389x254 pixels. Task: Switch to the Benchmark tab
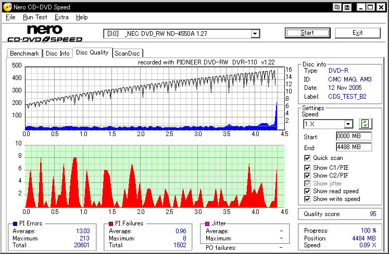pyautogui.click(x=24, y=53)
